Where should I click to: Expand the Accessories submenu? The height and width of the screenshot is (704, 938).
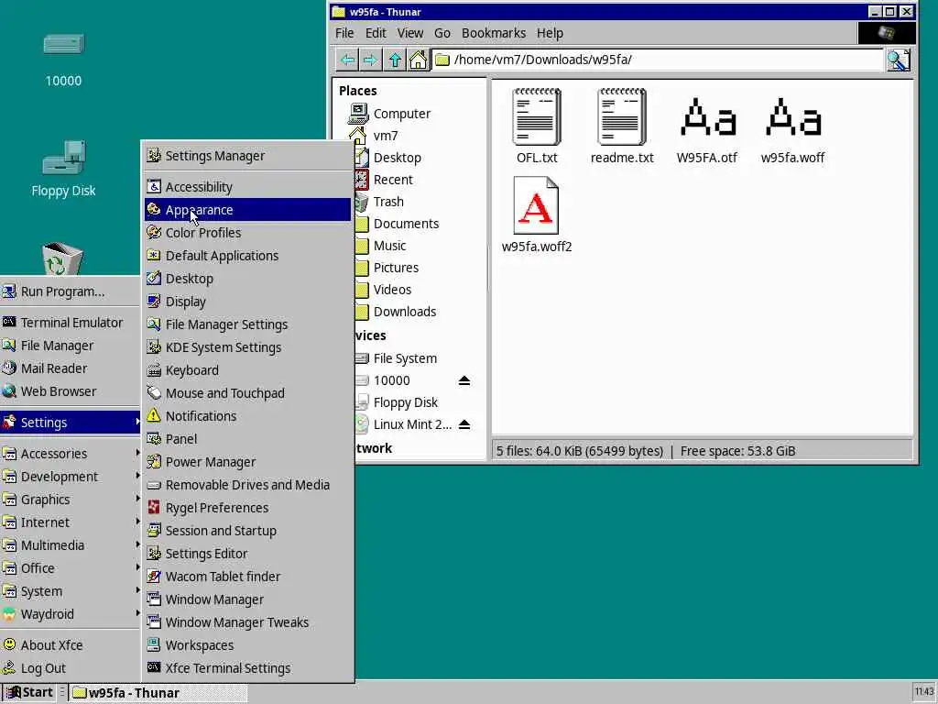tap(71, 454)
